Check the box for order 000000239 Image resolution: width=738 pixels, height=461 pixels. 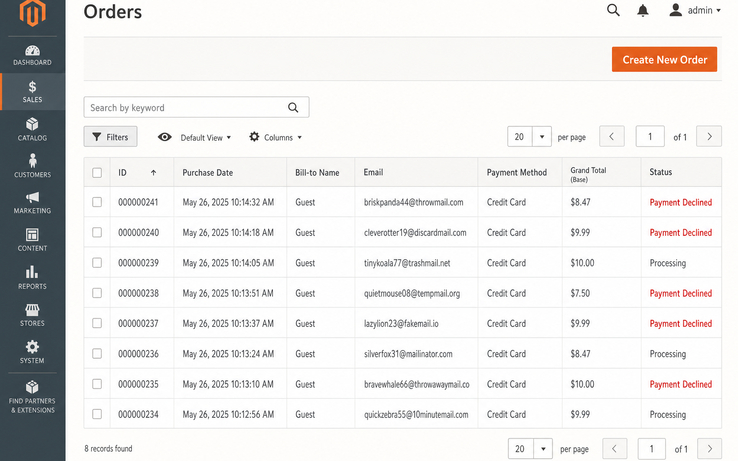pos(97,263)
